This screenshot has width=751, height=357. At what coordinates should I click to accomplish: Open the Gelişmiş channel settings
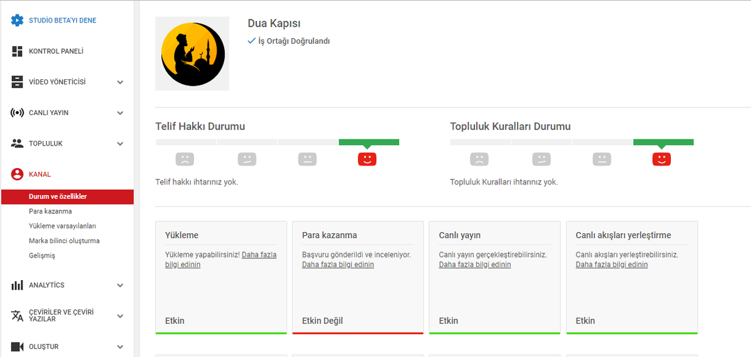point(42,256)
